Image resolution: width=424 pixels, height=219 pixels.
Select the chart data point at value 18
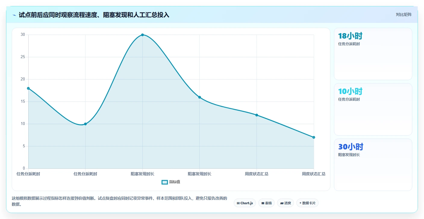click(x=28, y=88)
